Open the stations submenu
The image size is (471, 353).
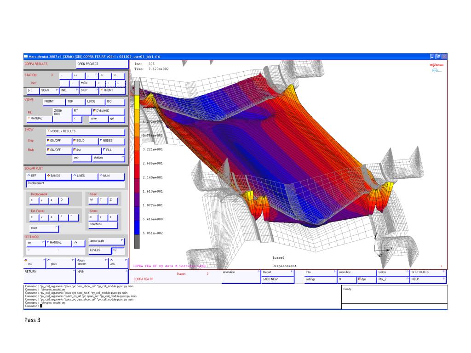point(108,158)
